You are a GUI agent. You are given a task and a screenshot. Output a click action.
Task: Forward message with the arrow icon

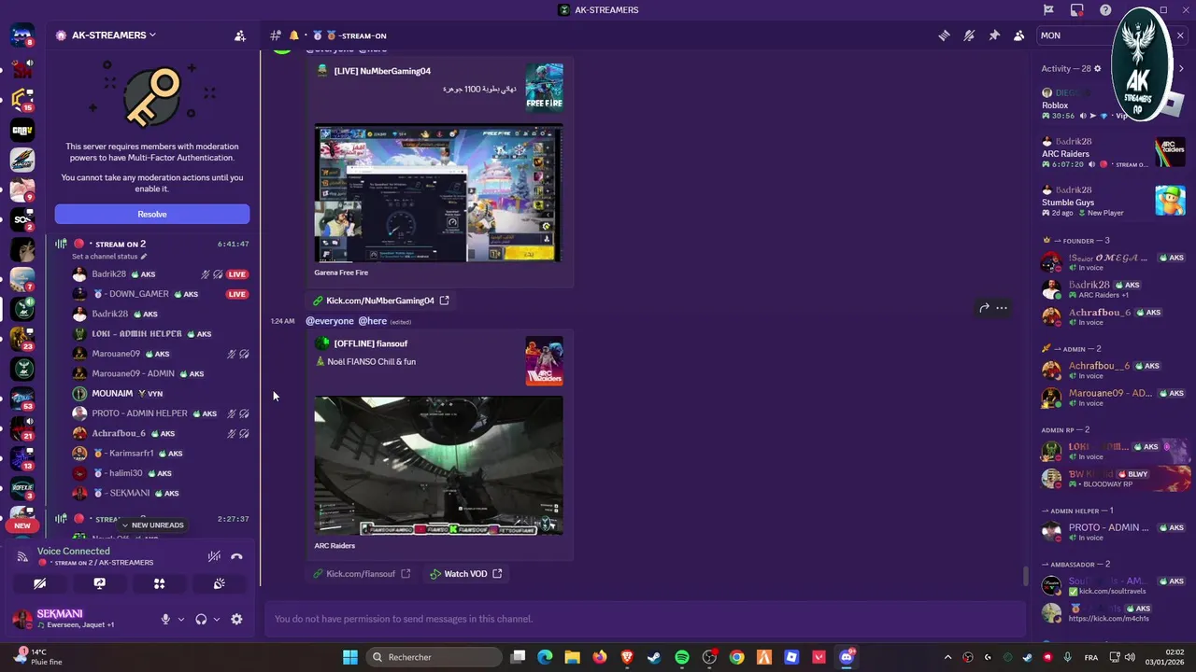click(x=984, y=307)
